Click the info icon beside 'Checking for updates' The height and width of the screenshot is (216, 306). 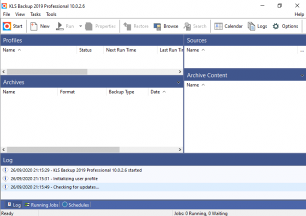(x=5, y=187)
